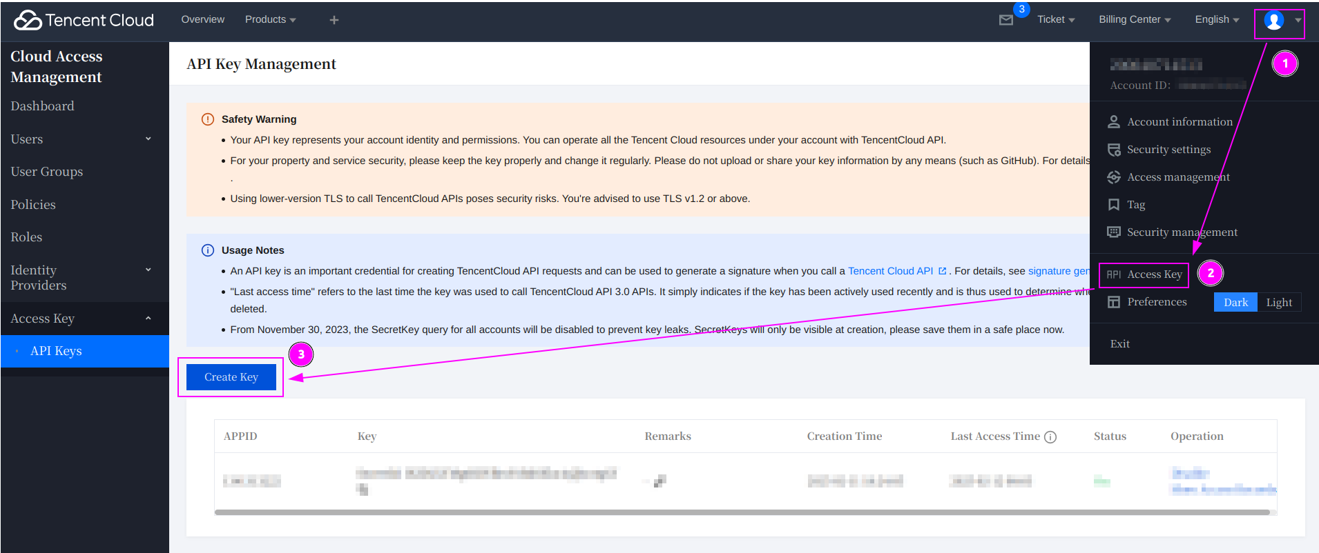Image resolution: width=1319 pixels, height=553 pixels.
Task: Click the table horizontal scrollbar
Action: pos(742,512)
